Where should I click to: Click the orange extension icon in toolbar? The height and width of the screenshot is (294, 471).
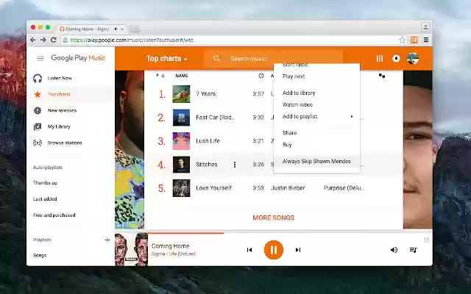coord(414,40)
